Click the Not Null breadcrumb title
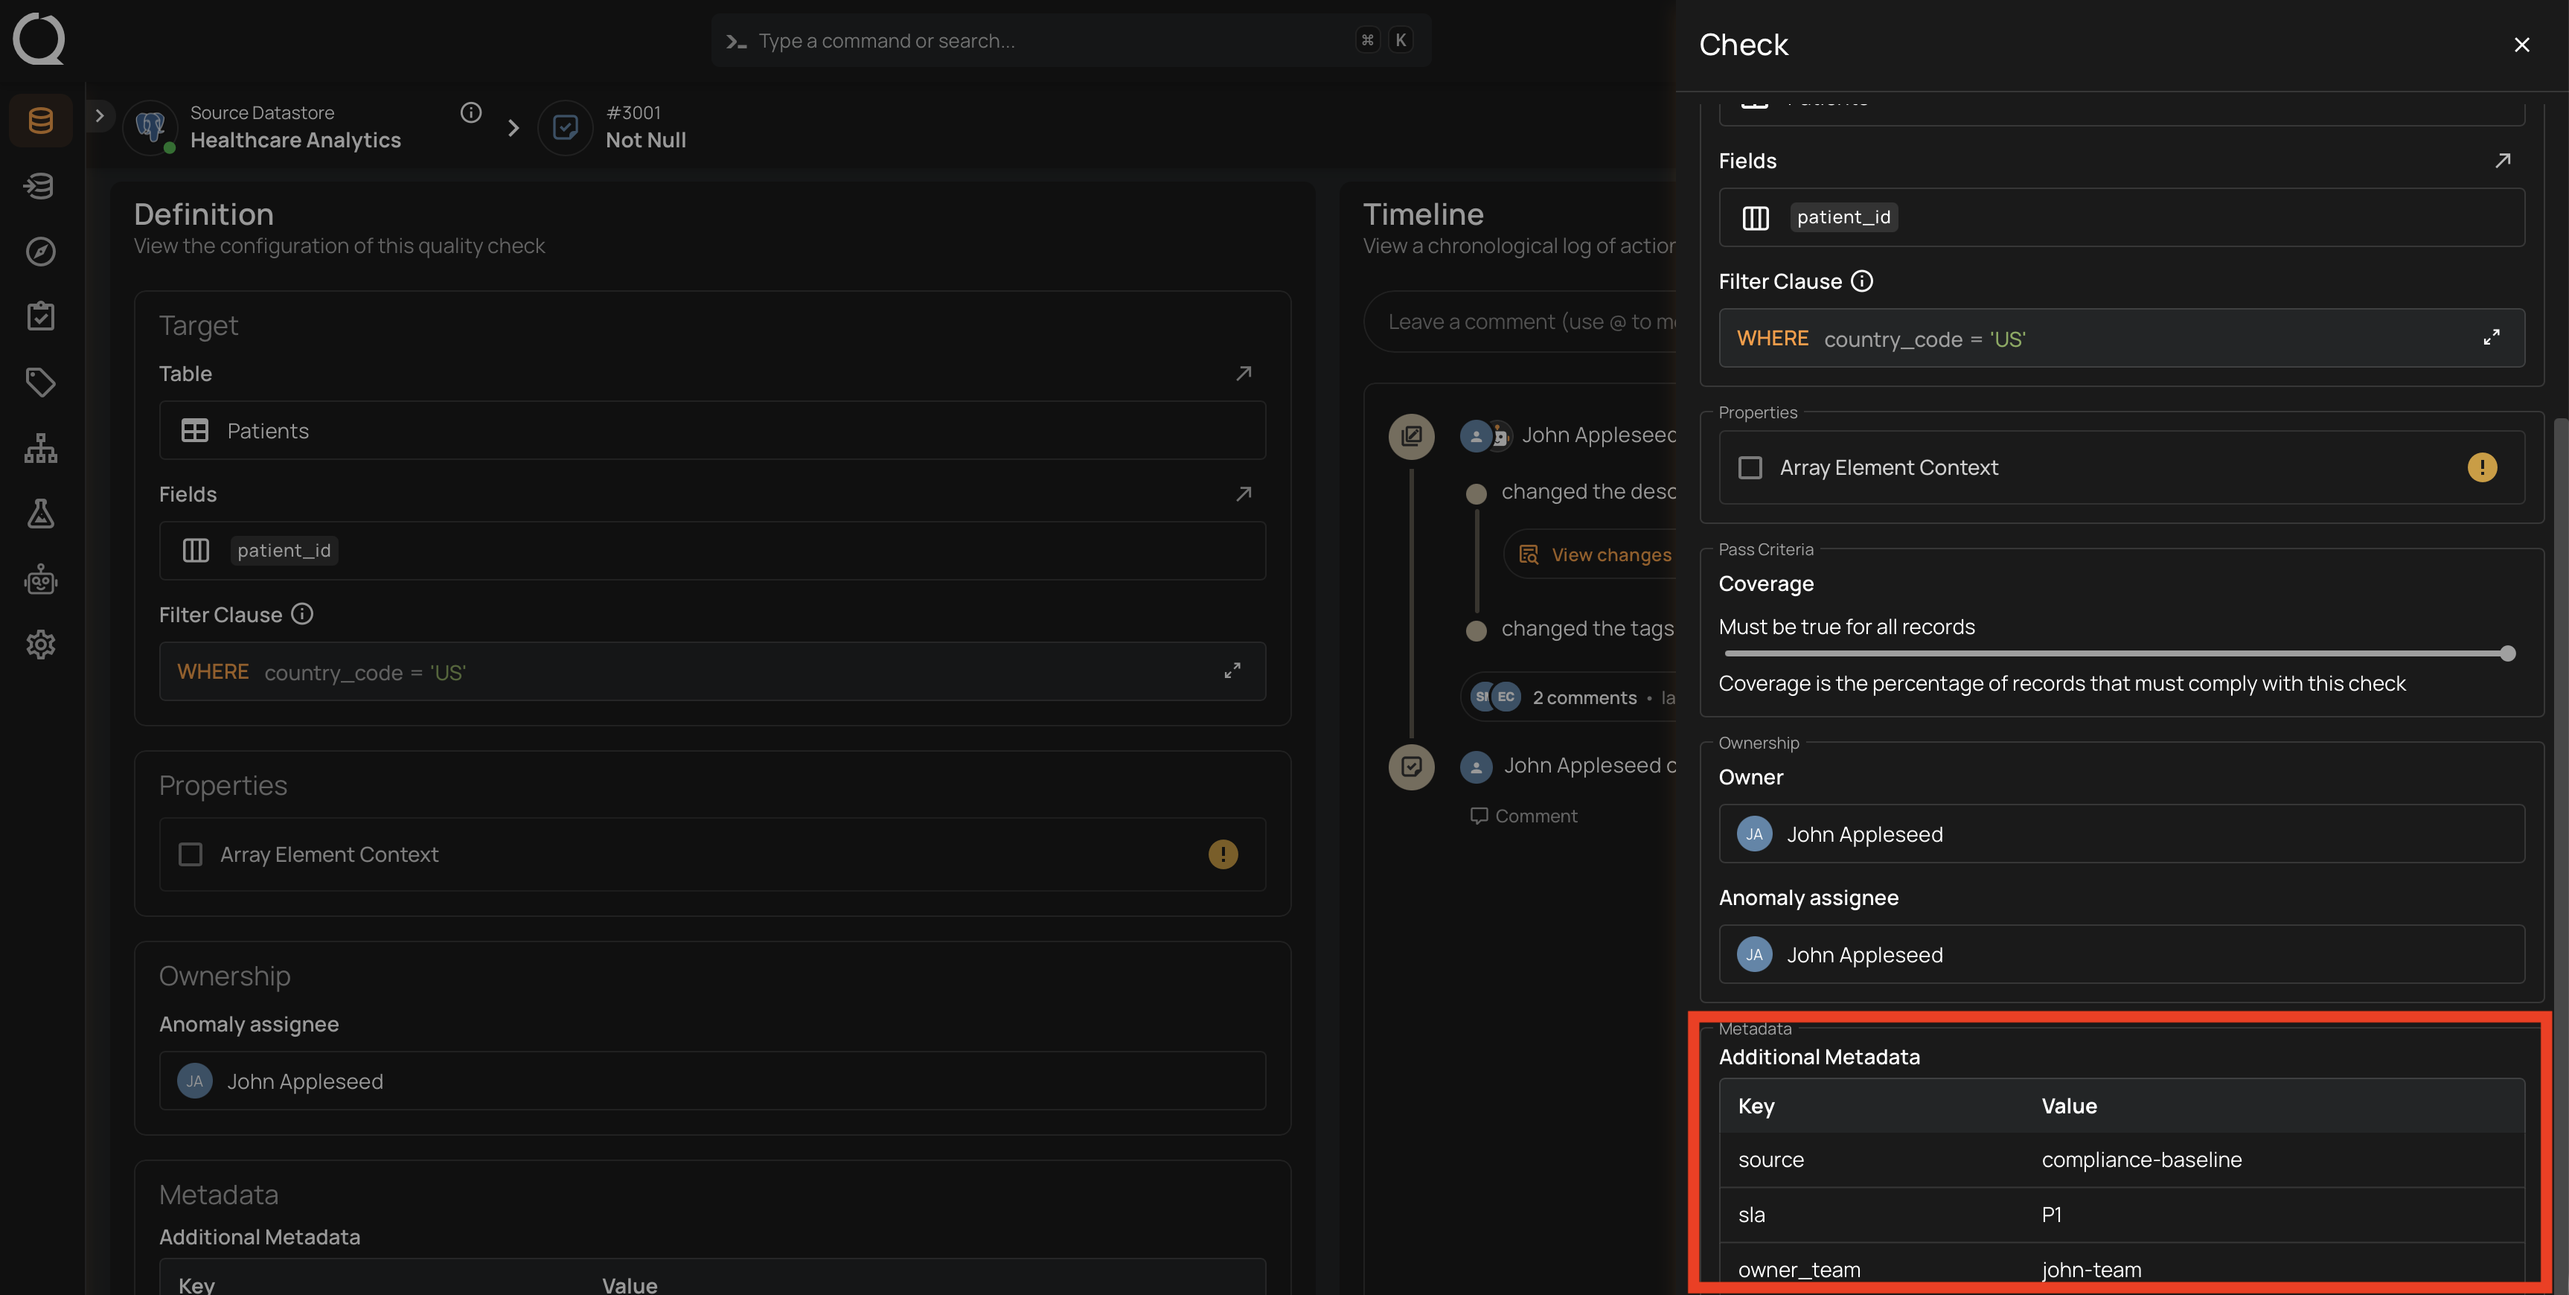The image size is (2569, 1295). click(x=645, y=141)
